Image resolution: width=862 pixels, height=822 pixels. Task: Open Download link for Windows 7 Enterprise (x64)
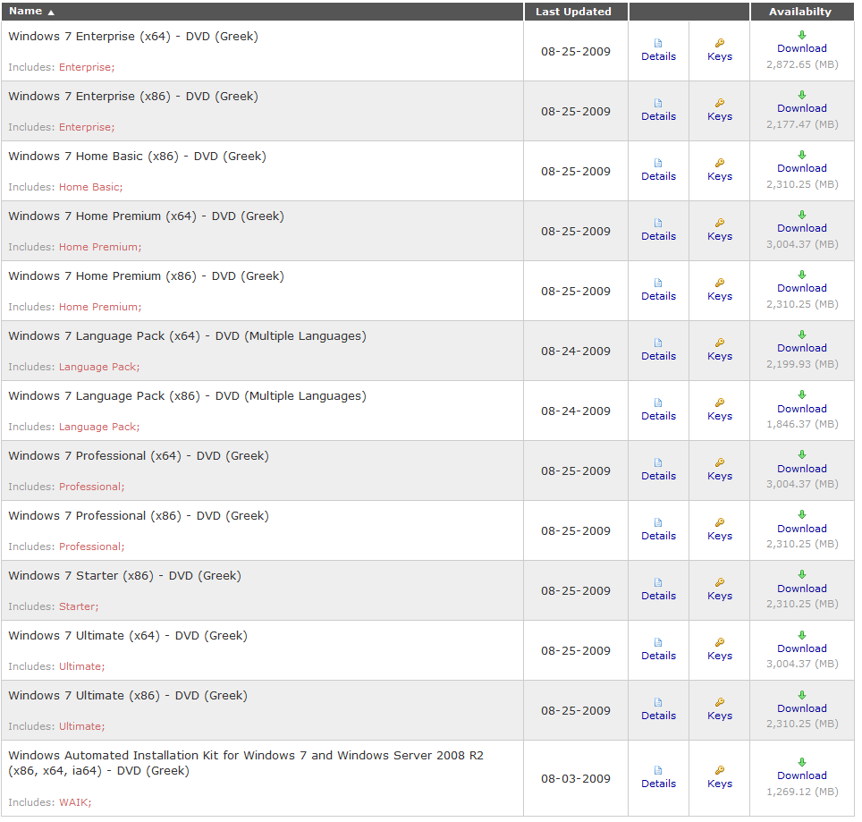pos(801,48)
